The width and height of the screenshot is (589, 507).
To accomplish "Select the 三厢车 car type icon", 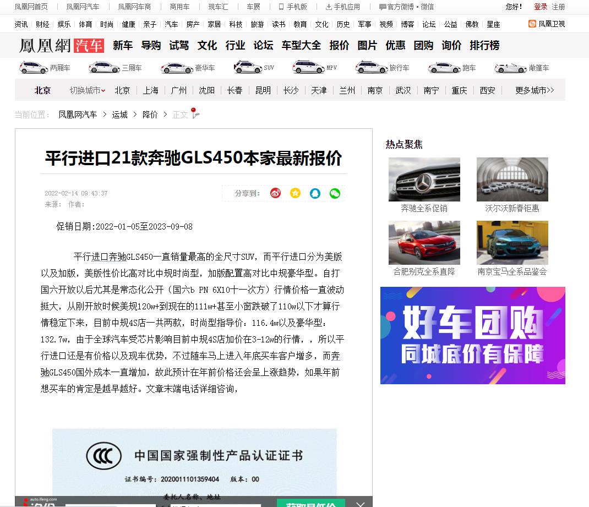I will [x=104, y=68].
